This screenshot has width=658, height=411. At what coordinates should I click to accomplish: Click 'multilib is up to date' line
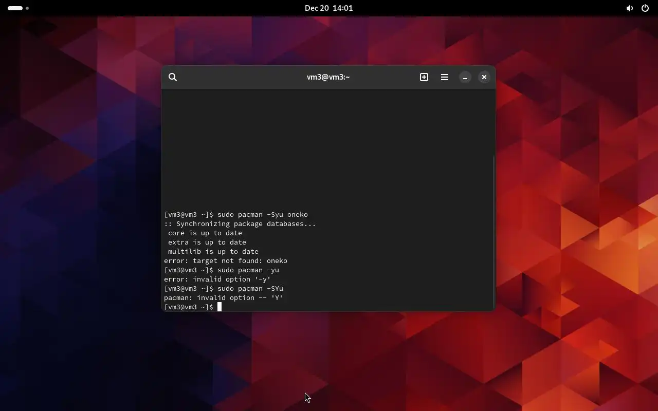213,252
